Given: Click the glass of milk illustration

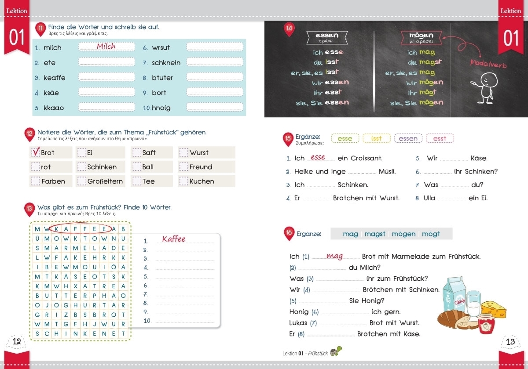Looking at the screenshot, I should click(x=474, y=303).
